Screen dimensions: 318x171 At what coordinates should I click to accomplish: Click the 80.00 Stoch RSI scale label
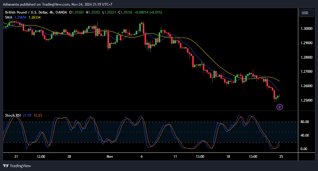pyautogui.click(x=305, y=122)
